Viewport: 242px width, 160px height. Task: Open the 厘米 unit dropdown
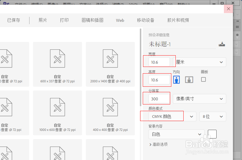click(x=200, y=62)
